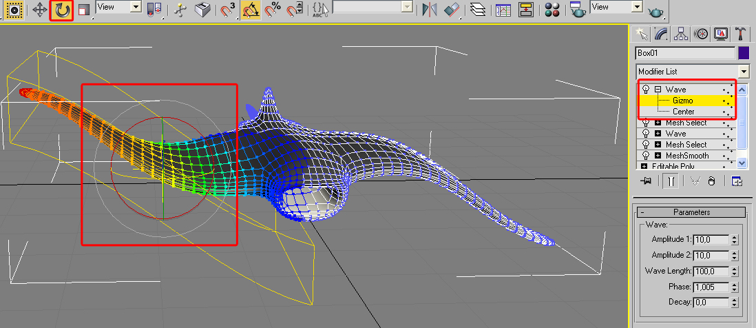Activate the Select and Move tool
Image resolution: width=756 pixels, height=328 pixels.
(x=39, y=10)
